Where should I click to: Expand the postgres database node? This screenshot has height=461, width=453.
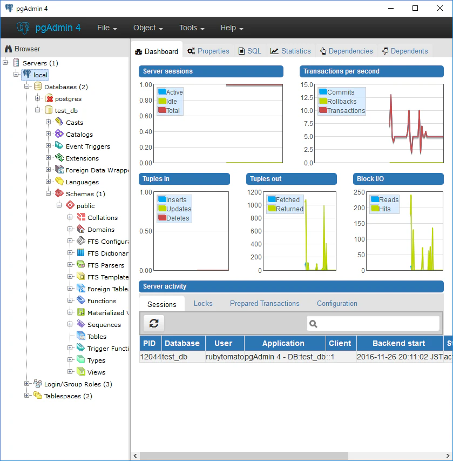tap(38, 98)
